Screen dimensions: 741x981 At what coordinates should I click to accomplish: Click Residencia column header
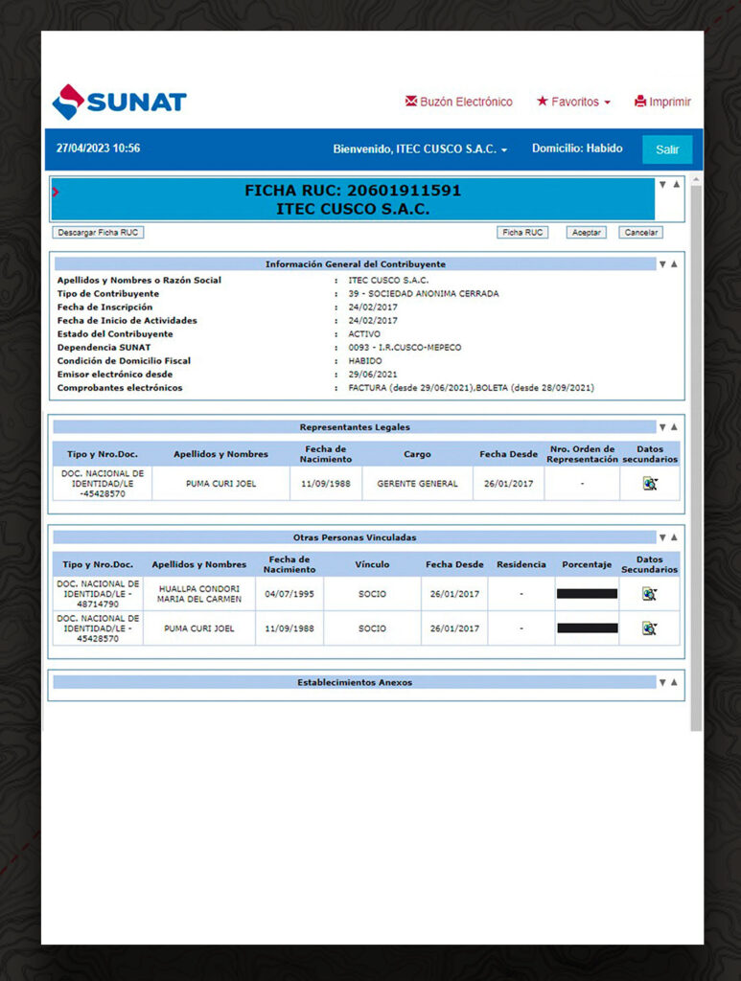coord(521,564)
